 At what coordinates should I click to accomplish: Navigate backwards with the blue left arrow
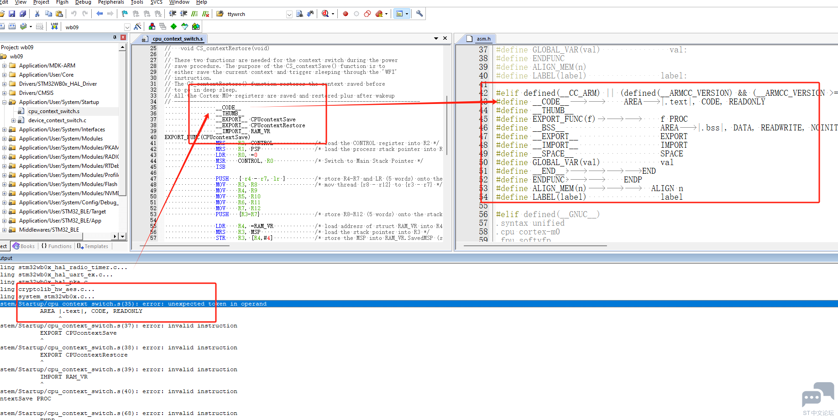100,14
